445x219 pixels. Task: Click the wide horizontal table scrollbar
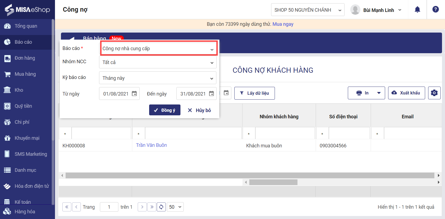(x=250, y=176)
